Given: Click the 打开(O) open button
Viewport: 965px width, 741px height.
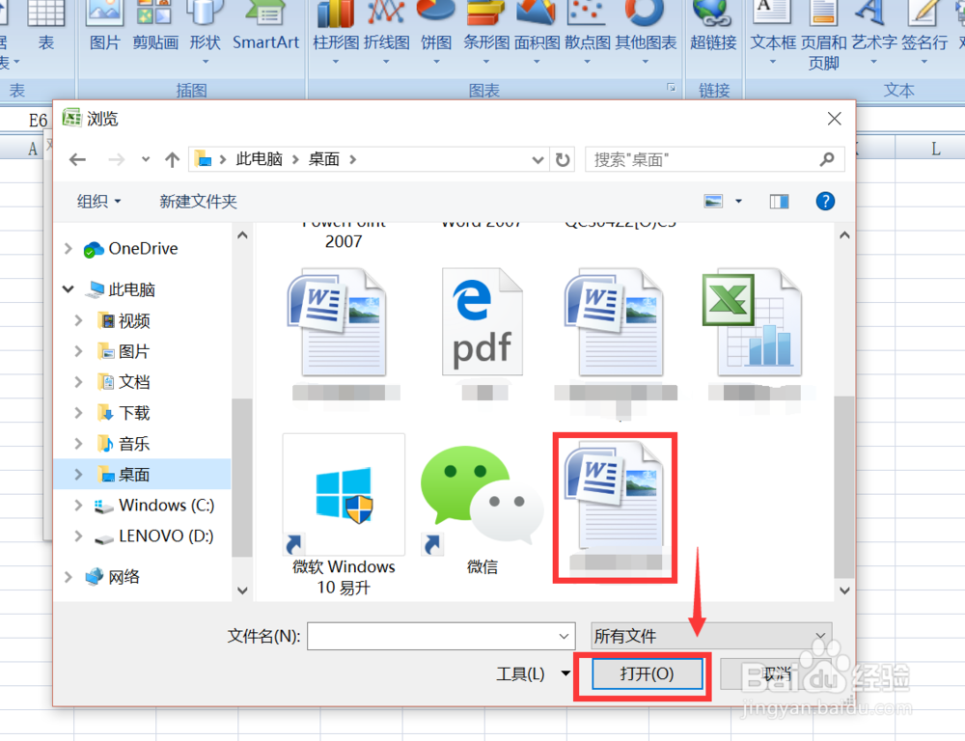Looking at the screenshot, I should pyautogui.click(x=647, y=673).
